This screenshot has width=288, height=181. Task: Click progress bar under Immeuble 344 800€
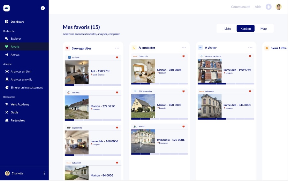pyautogui.click(x=226, y=119)
